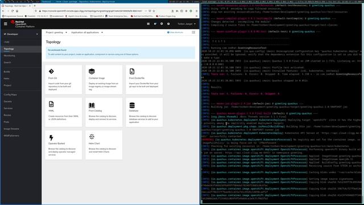Click the site lock icon in address bar
This screenshot has width=364, height=205.
pos(40,11)
